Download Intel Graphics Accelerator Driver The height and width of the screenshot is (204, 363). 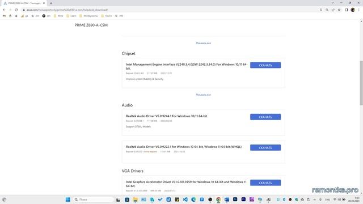(x=265, y=182)
